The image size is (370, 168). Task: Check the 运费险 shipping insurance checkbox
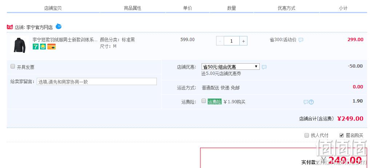(x=204, y=101)
